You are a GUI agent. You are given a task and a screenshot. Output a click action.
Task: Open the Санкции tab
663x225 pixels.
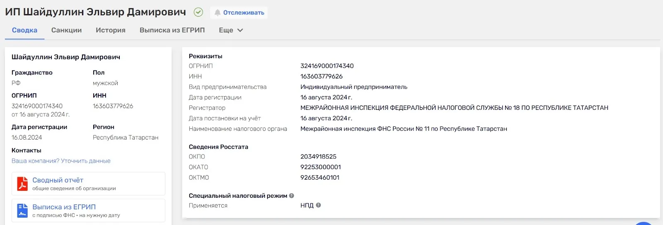[66, 30]
